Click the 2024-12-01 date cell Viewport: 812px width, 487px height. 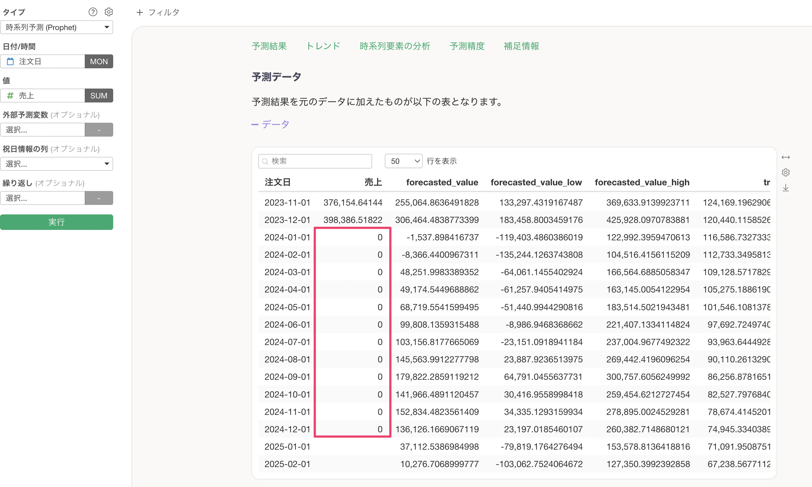click(287, 429)
